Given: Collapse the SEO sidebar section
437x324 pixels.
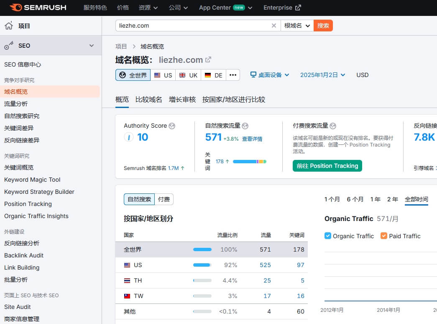Looking at the screenshot, I should [92, 46].
